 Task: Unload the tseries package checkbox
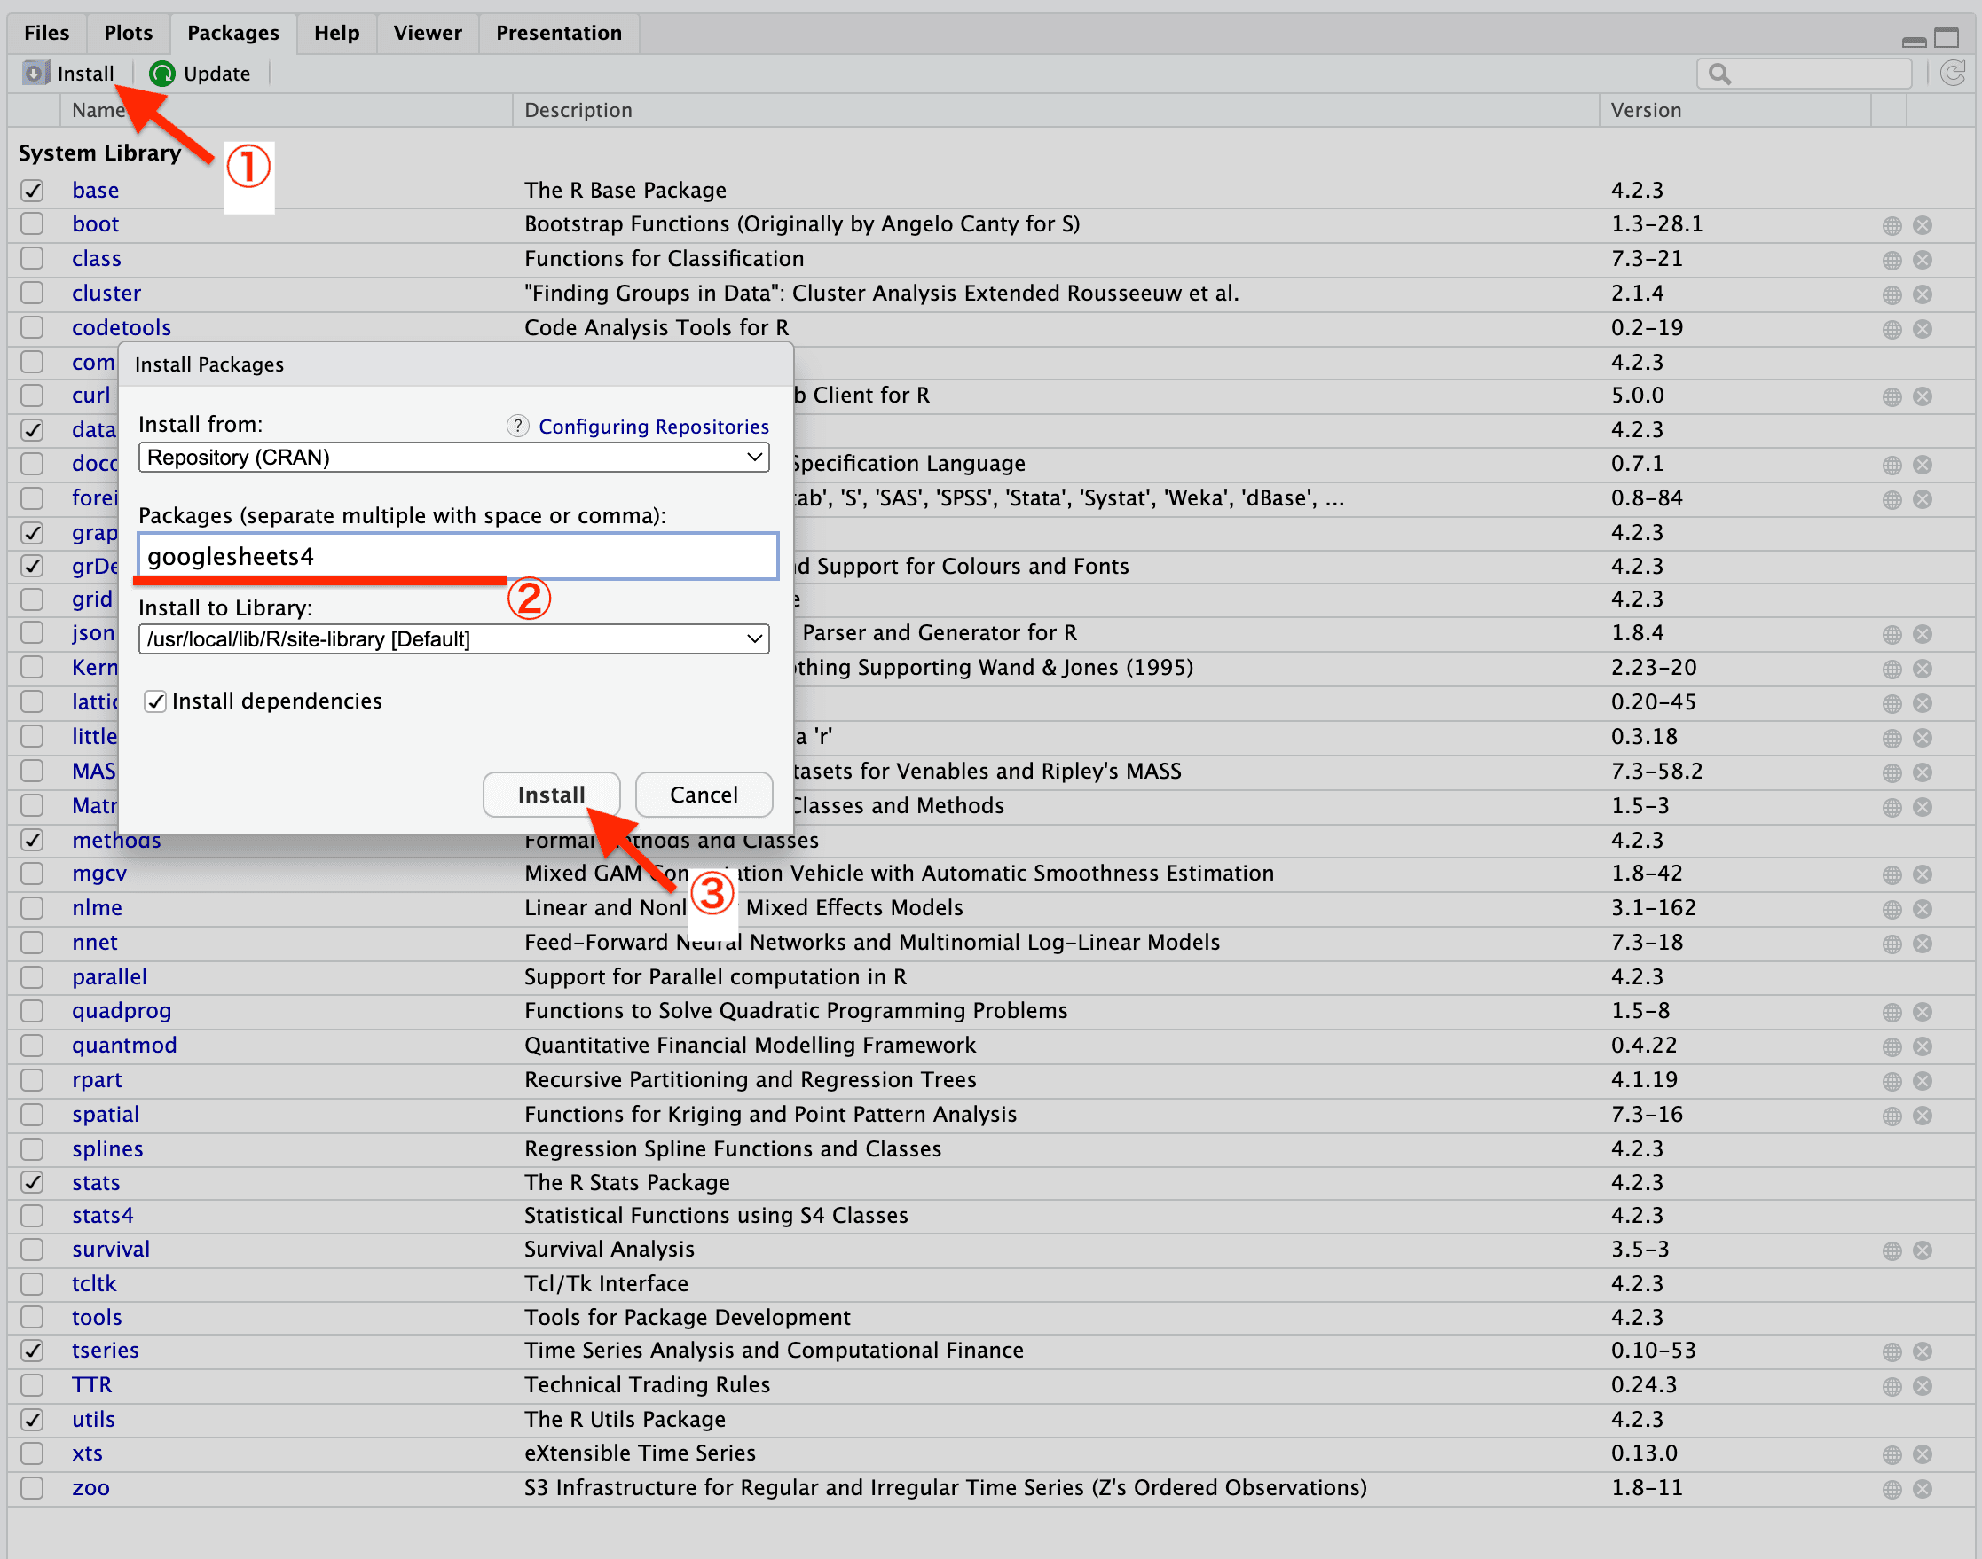(x=32, y=1351)
